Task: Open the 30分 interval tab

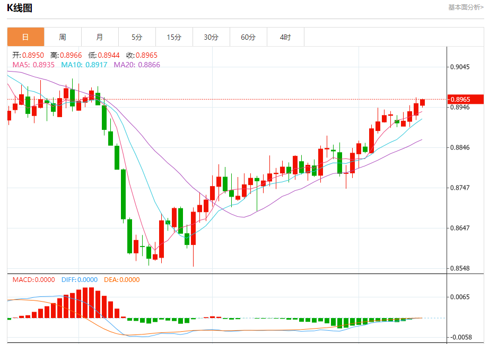Action: [x=211, y=37]
